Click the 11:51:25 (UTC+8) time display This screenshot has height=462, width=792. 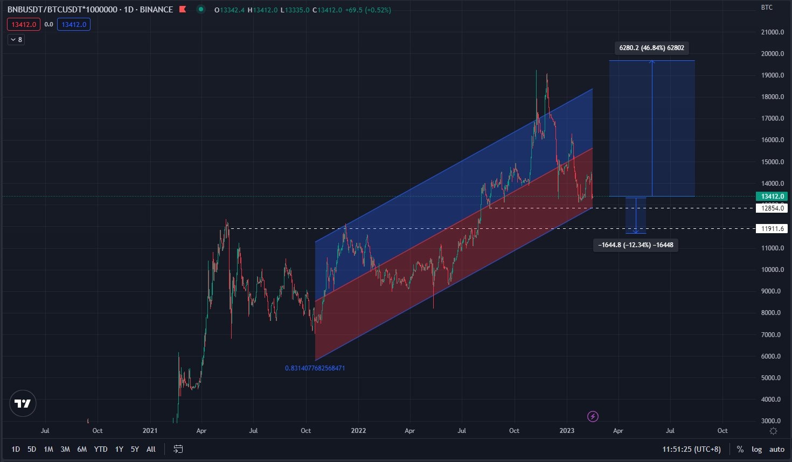tap(691, 449)
